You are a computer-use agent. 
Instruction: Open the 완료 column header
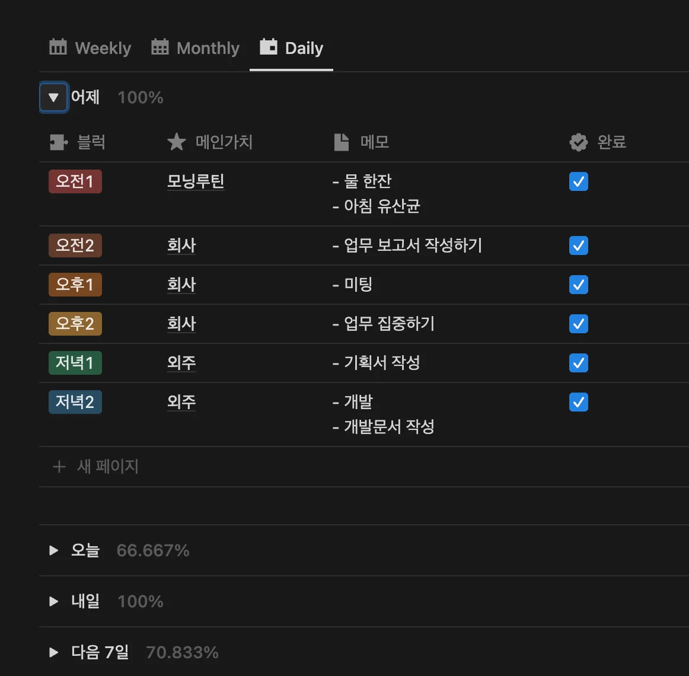598,142
